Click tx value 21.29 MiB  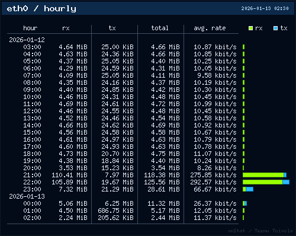[x=117, y=189]
